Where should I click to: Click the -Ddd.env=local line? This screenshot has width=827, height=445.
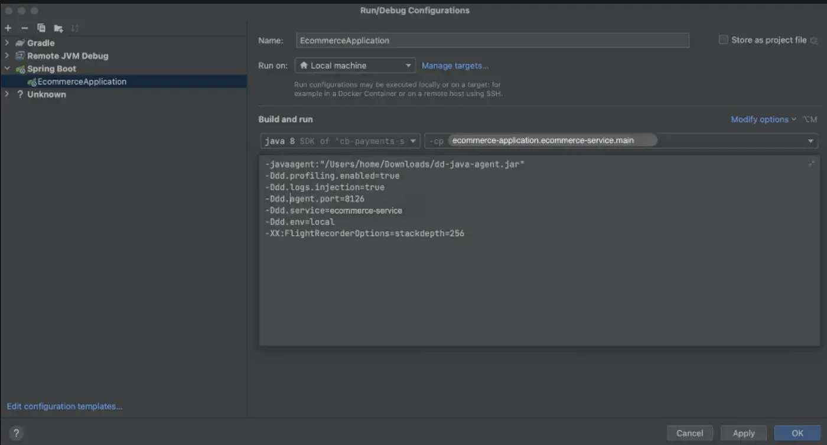pos(300,222)
